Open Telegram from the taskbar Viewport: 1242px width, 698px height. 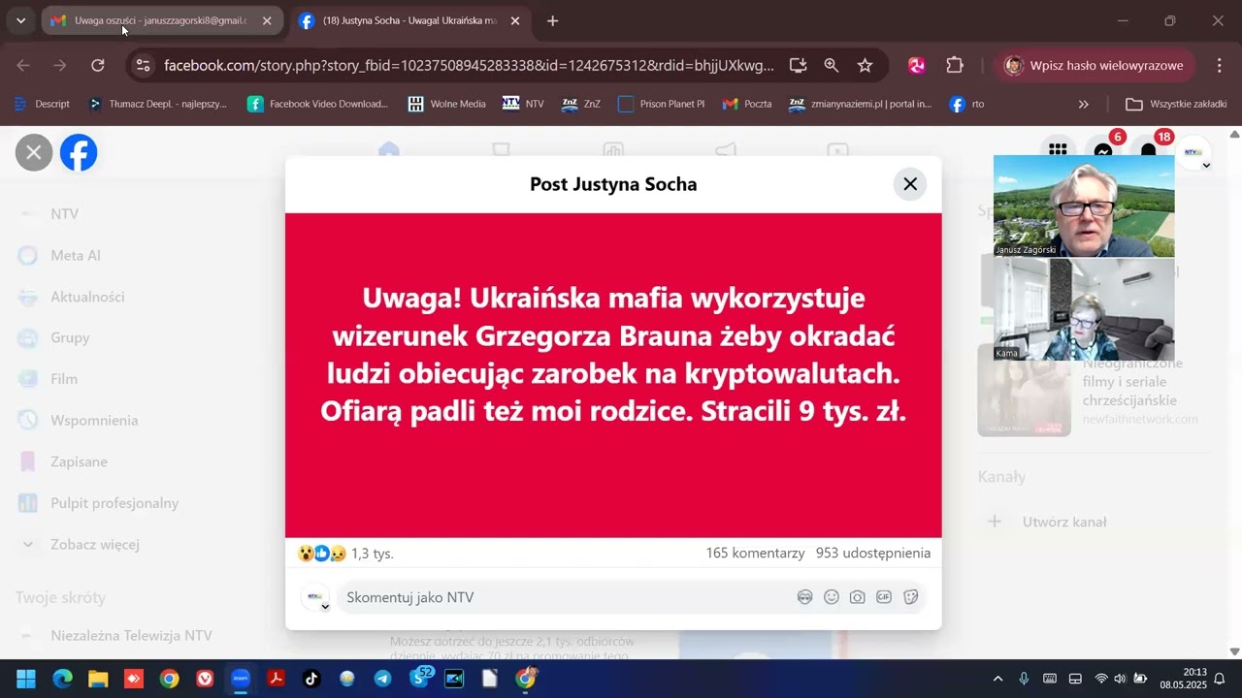383,679
